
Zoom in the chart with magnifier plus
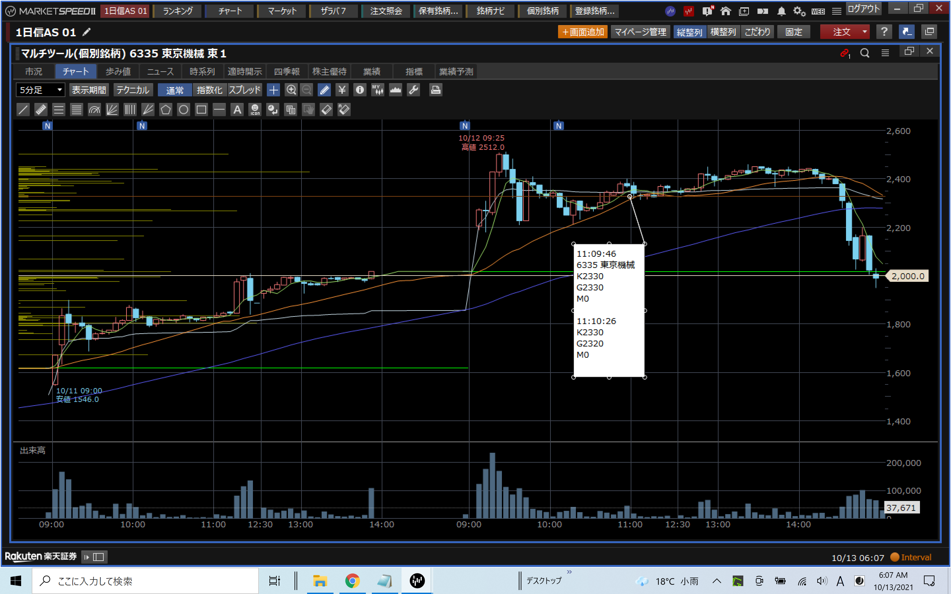(x=291, y=90)
